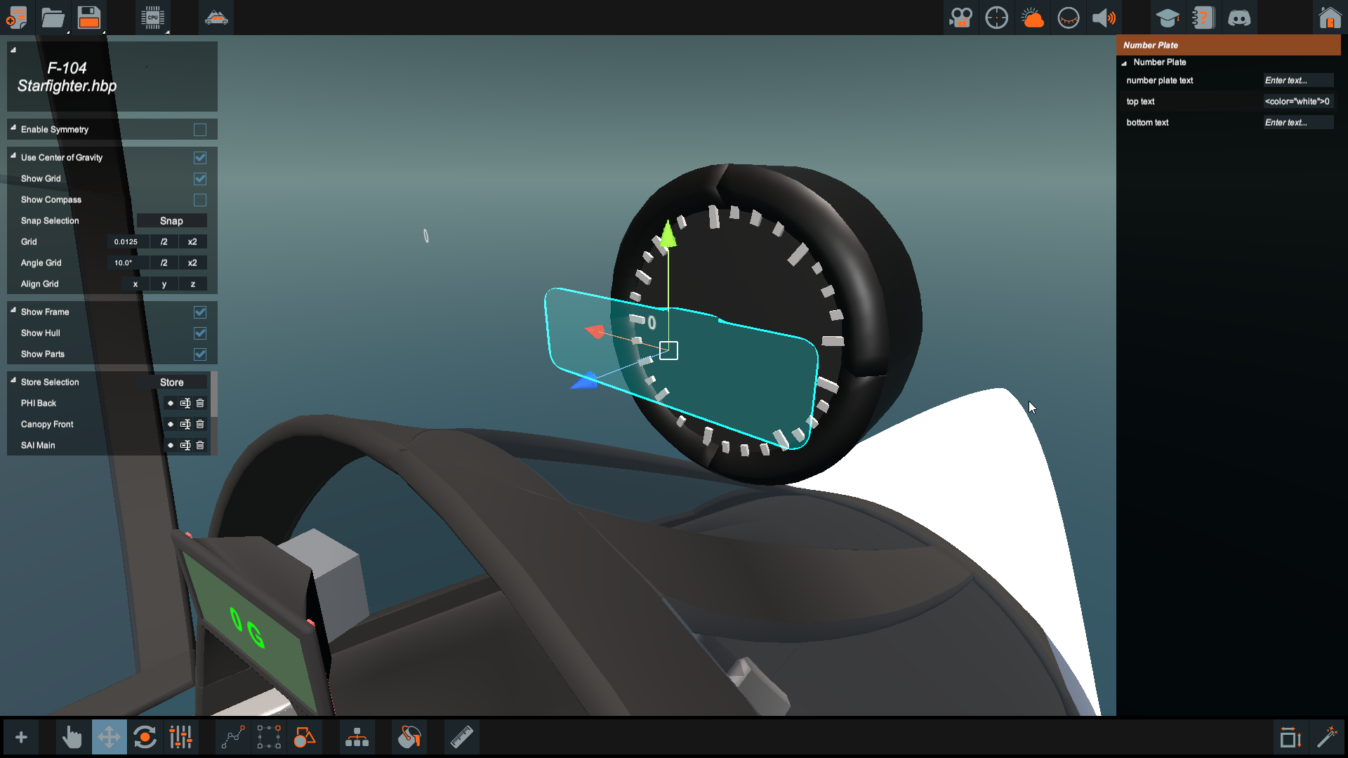Click the save floppy disk icon
Image resolution: width=1348 pixels, height=758 pixels.
[x=89, y=18]
